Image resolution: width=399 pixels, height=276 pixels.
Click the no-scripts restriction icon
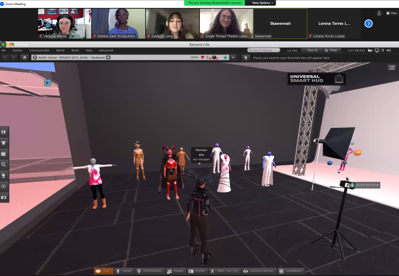[x=209, y=57]
